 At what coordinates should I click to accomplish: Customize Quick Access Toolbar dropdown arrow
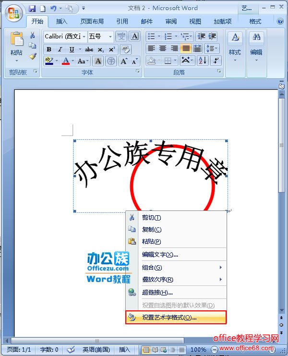[x=84, y=8]
